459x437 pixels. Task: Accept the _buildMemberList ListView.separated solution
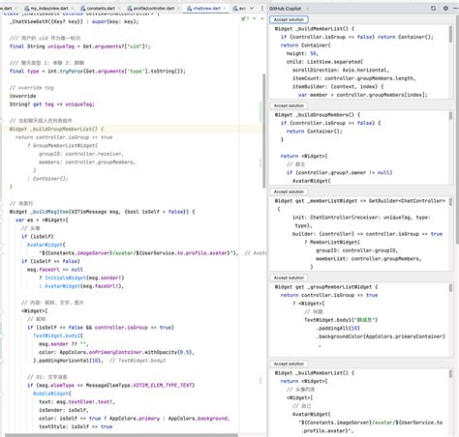(289, 19)
